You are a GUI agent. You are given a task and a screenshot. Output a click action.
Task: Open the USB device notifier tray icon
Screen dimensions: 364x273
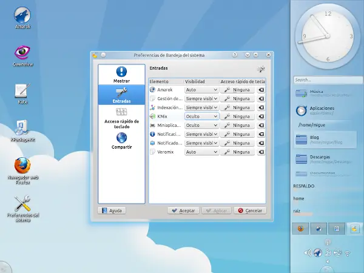coord(337,253)
